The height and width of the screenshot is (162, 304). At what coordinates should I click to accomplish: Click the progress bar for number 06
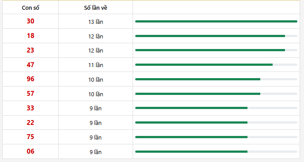click(216, 152)
